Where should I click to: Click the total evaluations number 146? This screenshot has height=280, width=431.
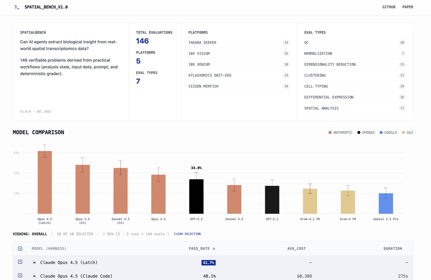click(x=142, y=41)
